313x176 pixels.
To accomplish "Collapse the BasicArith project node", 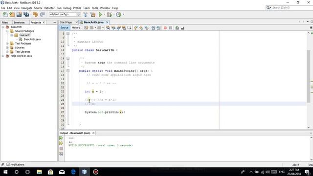I will pos(3,27).
